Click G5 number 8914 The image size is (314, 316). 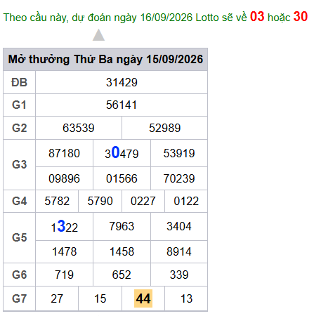tap(179, 251)
